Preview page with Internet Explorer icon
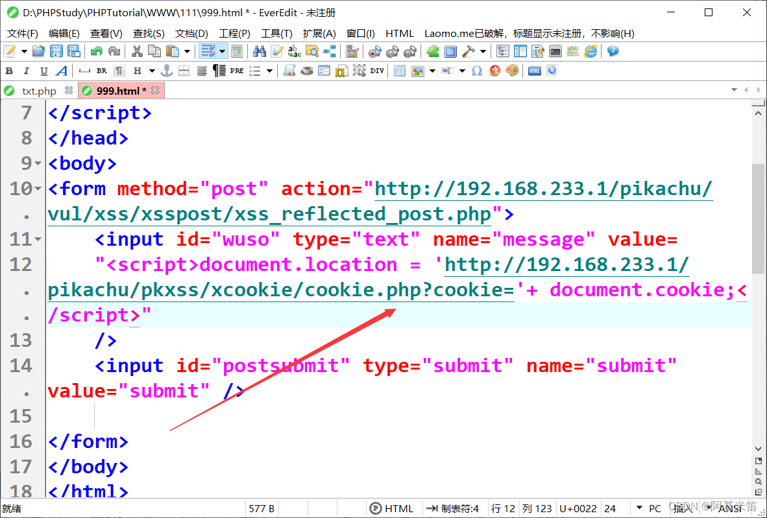 [x=591, y=51]
